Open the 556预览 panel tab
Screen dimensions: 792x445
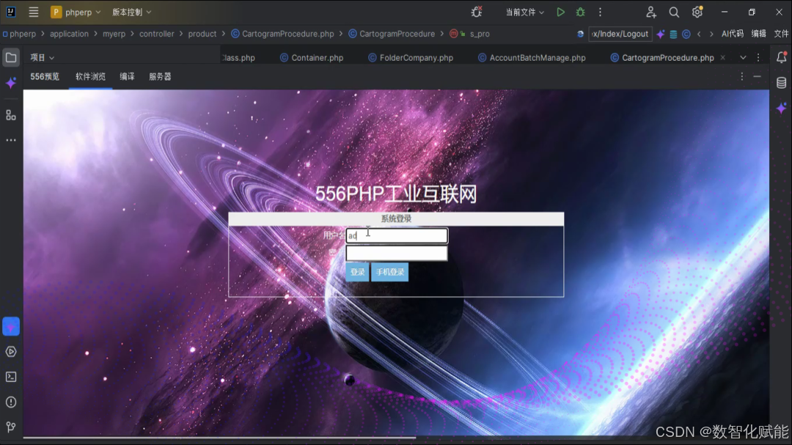(x=45, y=77)
